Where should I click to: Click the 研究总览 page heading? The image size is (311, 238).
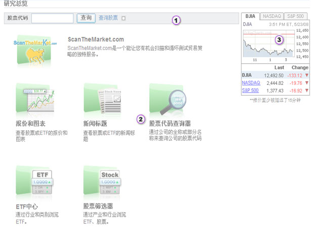click(x=16, y=4)
